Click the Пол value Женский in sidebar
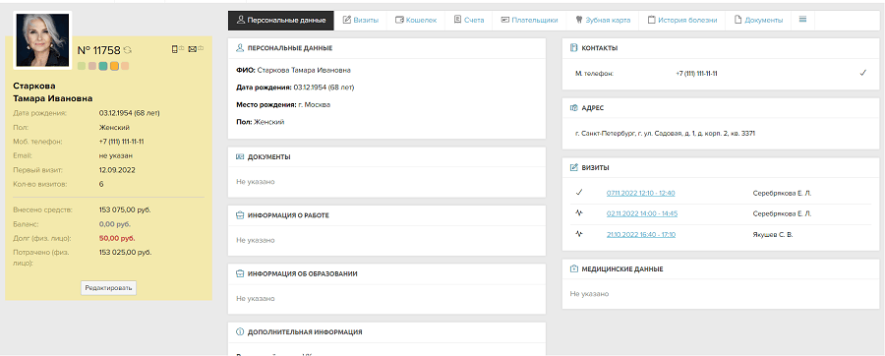Viewport: 885px width, 356px height. [115, 128]
